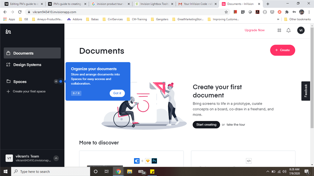The image size is (314, 176).
Task: Click the InVision logo in sidebar
Action: click(8, 32)
